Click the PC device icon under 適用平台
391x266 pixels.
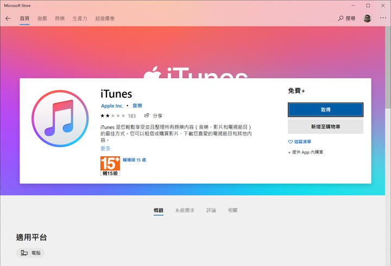click(x=24, y=253)
